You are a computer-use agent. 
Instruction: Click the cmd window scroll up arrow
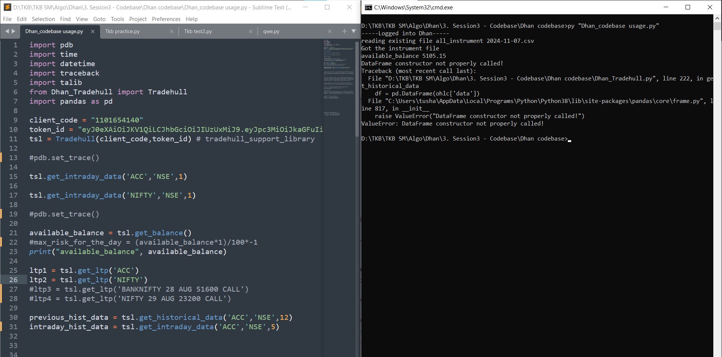click(717, 18)
